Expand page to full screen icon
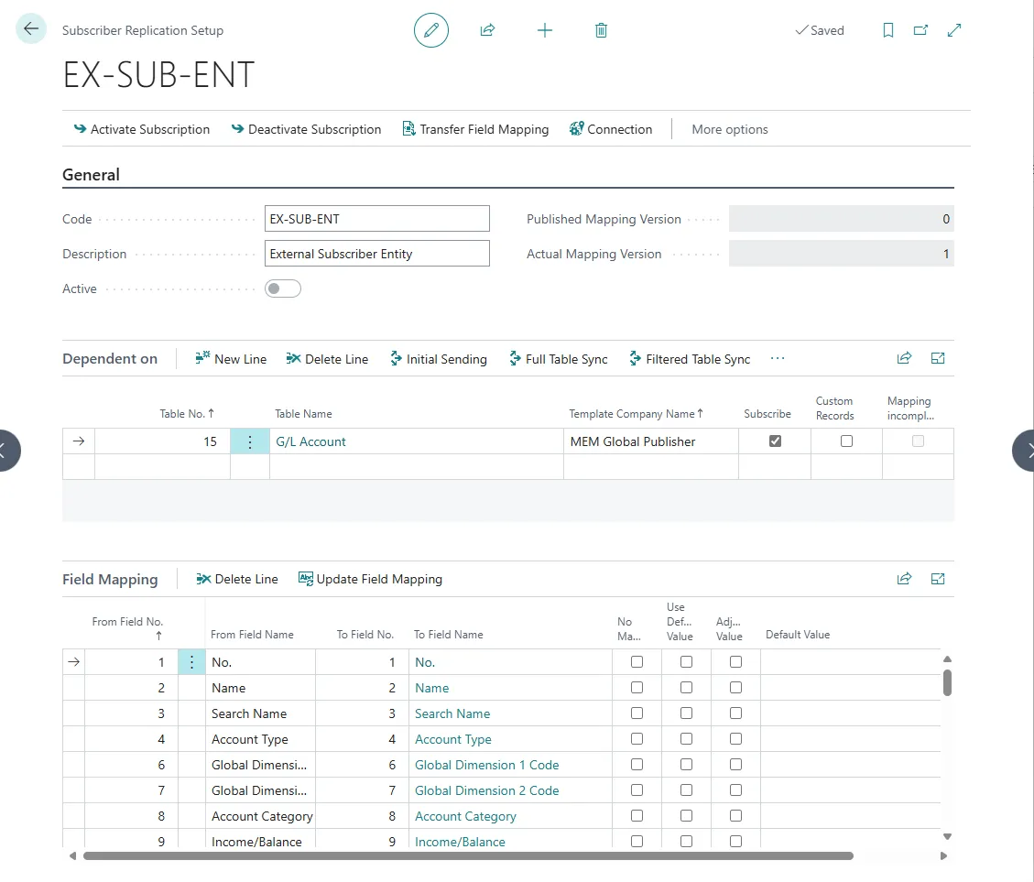The width and height of the screenshot is (1034, 882). tap(954, 29)
